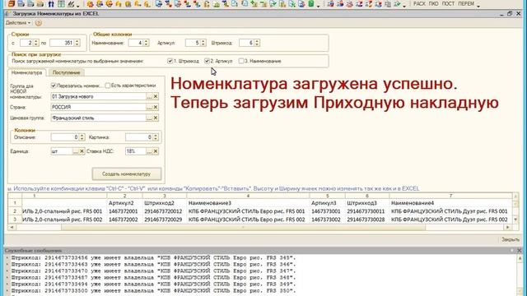Clear the Единица field value шт
Screen dimensions: 527x296
coord(82,151)
